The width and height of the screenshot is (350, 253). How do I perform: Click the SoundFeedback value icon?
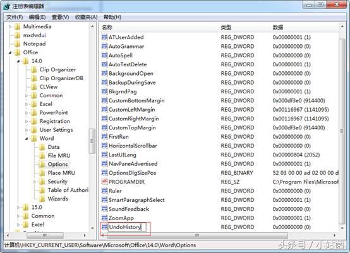pyautogui.click(x=104, y=209)
